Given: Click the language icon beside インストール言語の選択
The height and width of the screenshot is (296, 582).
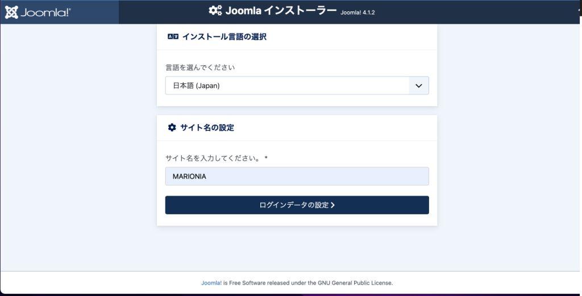Looking at the screenshot, I should pos(173,37).
